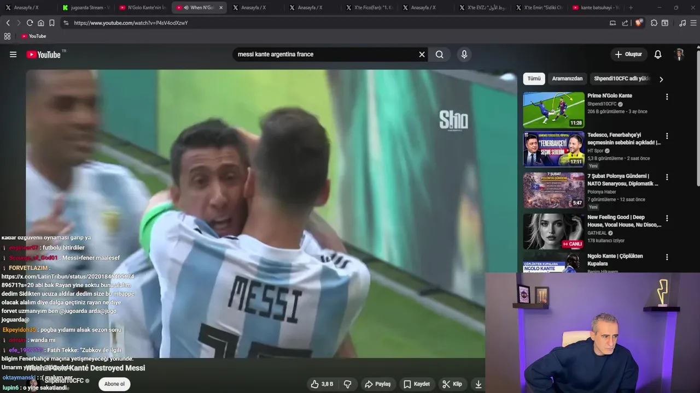Dislike the video

[347, 384]
